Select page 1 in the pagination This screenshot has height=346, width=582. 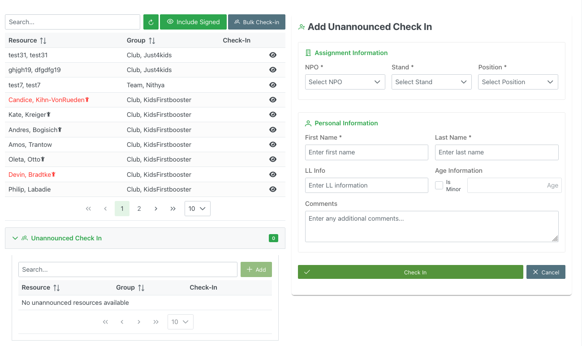click(122, 209)
